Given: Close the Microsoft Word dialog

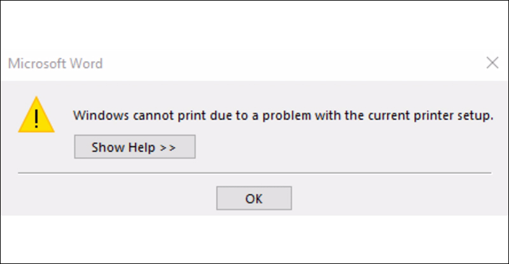Looking at the screenshot, I should (492, 63).
